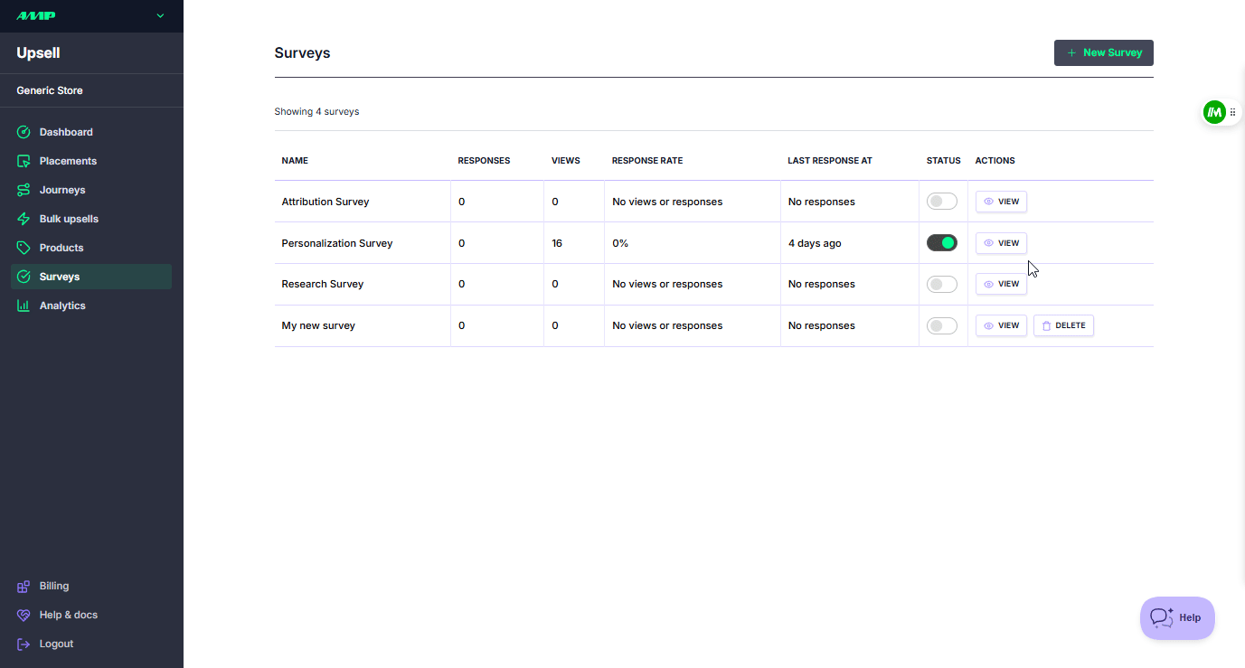Click the Analytics bar chart icon
The image size is (1245, 668).
click(x=24, y=306)
